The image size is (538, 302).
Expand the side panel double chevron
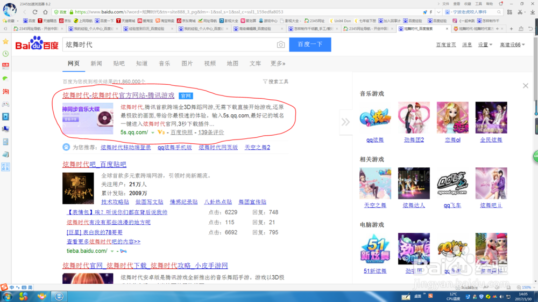click(345, 122)
